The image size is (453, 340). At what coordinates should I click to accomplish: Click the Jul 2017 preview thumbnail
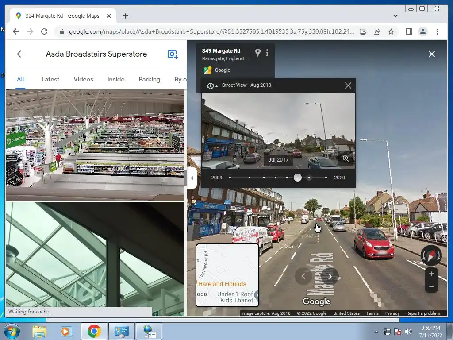[x=278, y=131]
